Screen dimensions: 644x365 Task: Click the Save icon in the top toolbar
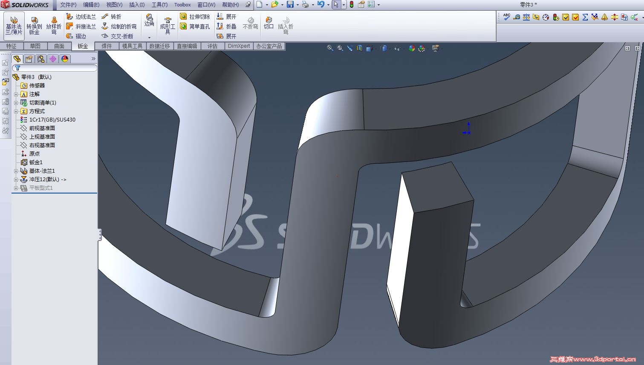coord(290,5)
